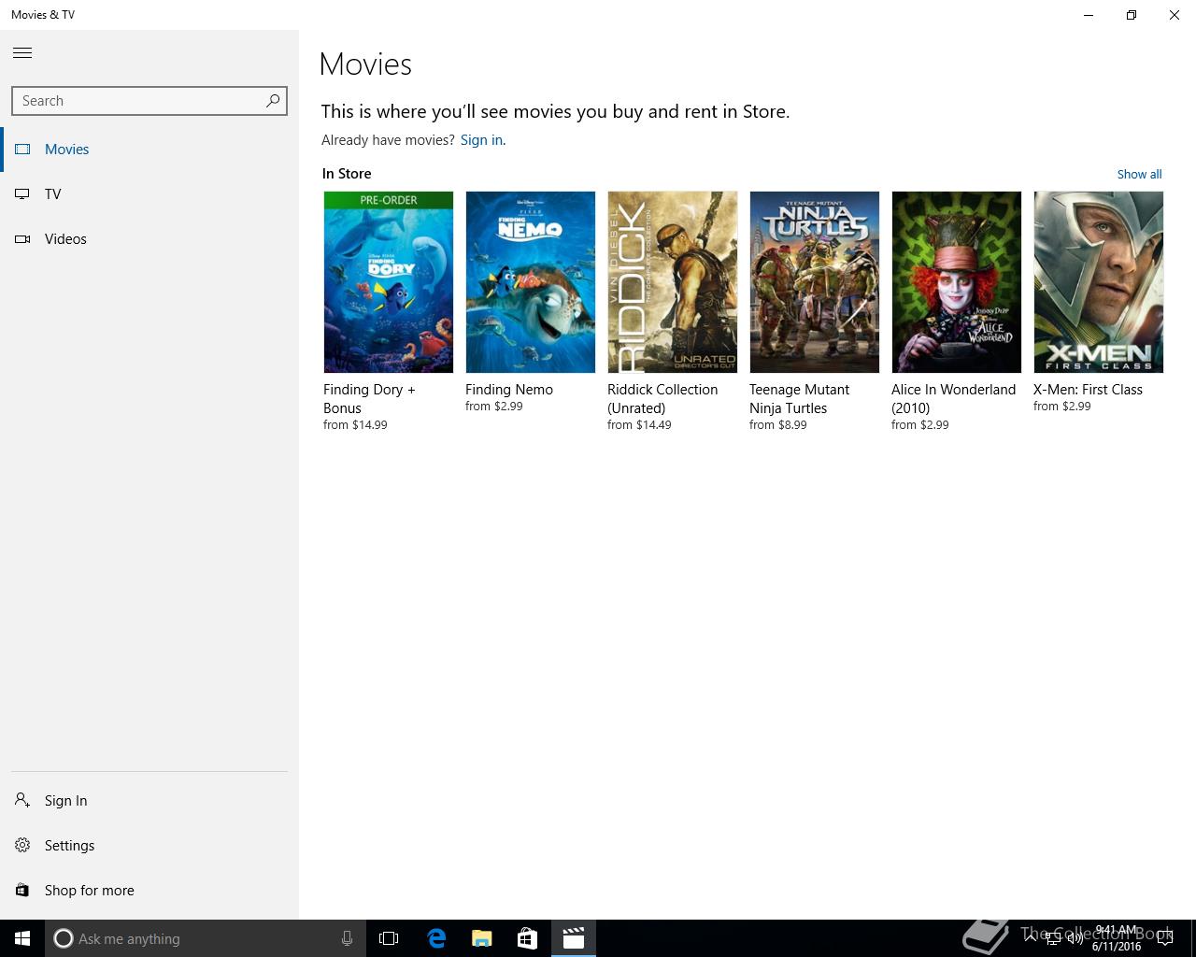Click Cortana 'Ask me anything' search box
The width and height of the screenshot is (1196, 957).
click(x=205, y=938)
